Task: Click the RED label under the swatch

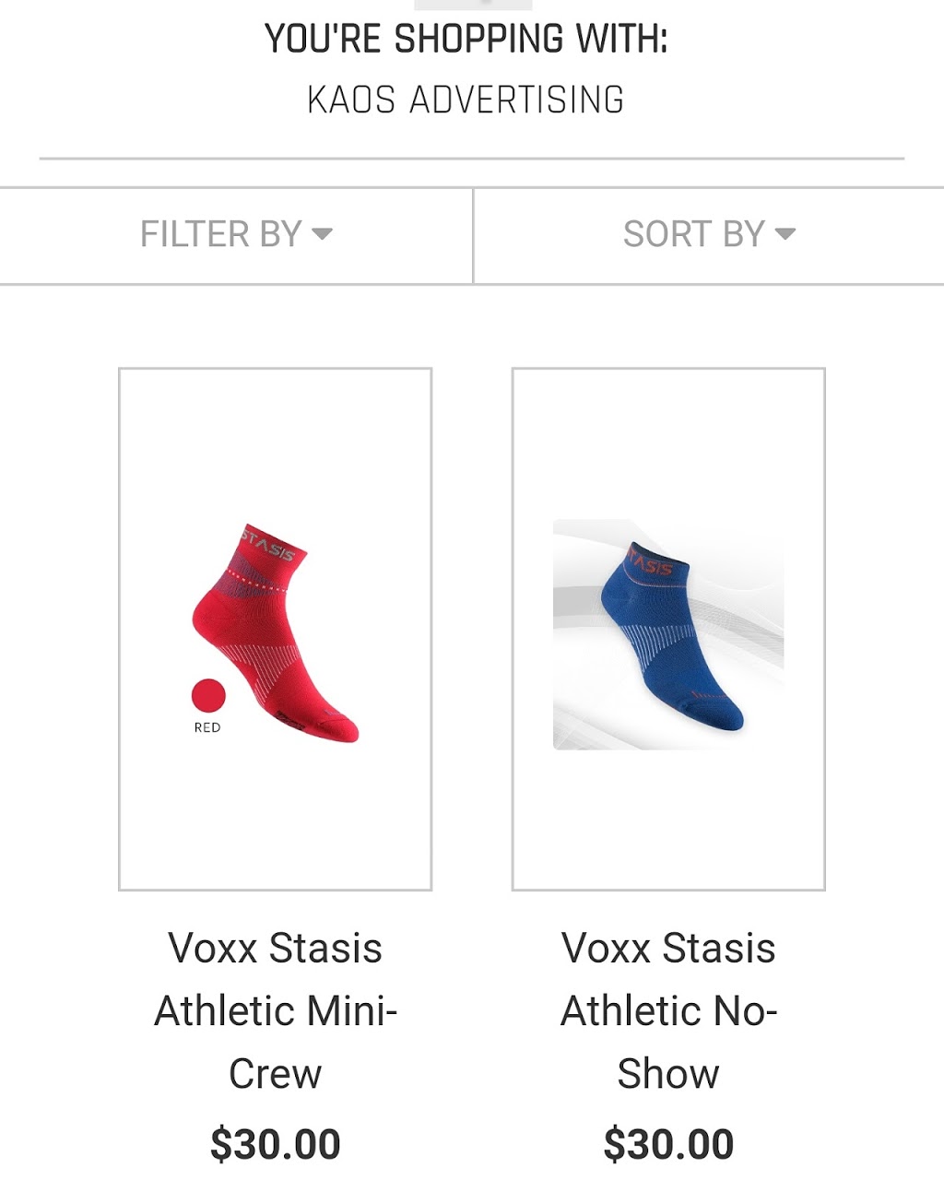Action: [207, 727]
